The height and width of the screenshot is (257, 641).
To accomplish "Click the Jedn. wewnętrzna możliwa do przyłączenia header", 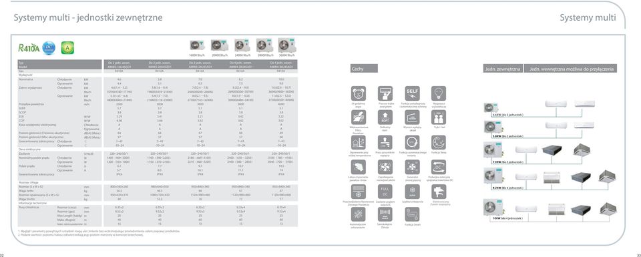I will (x=571, y=69).
